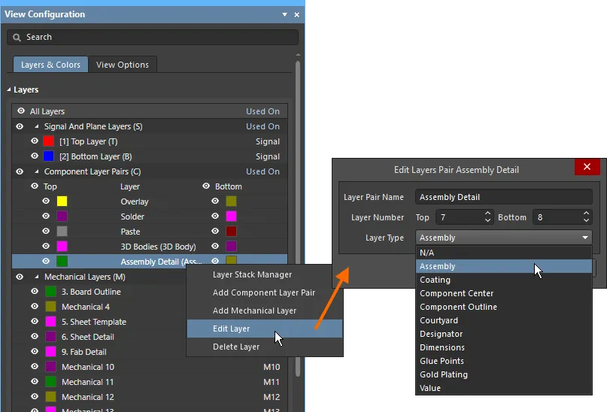This screenshot has width=607, height=412.
Task: Select N/A in Layer Type list
Action: 504,253
